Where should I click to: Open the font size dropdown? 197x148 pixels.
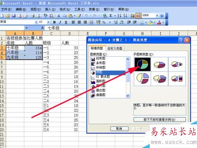48,22
